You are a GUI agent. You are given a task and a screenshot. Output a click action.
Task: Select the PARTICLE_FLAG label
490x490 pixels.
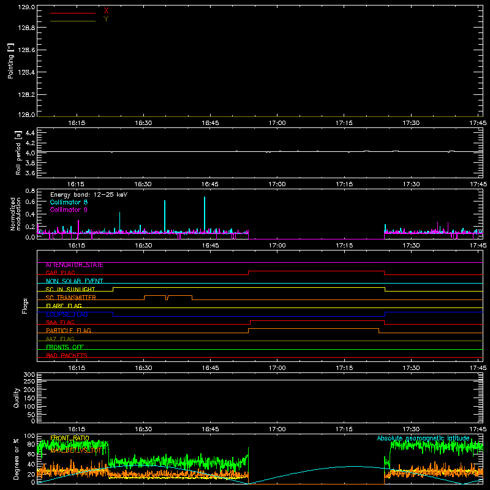[x=69, y=331]
